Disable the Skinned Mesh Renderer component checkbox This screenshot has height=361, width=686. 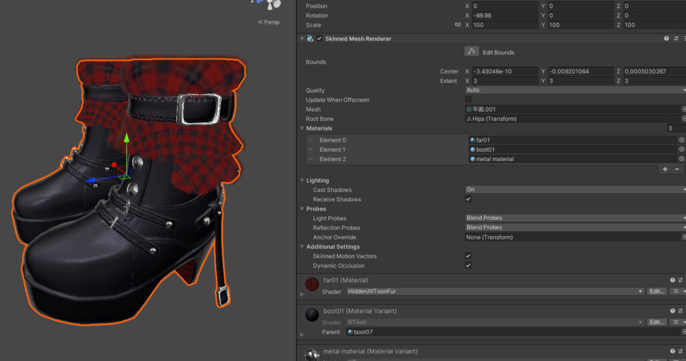point(320,39)
